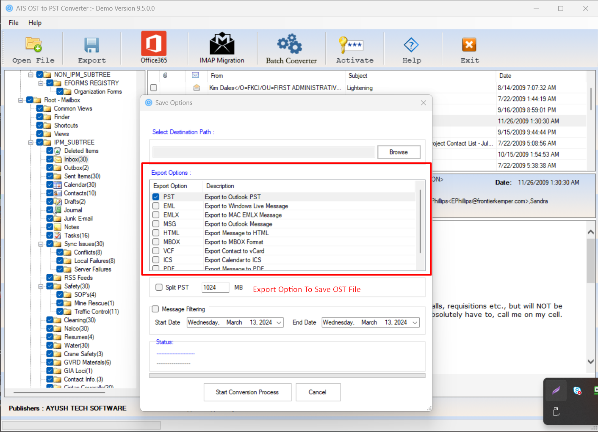Open the End Date dropdown calendar
This screenshot has width=598, height=432.
point(415,322)
